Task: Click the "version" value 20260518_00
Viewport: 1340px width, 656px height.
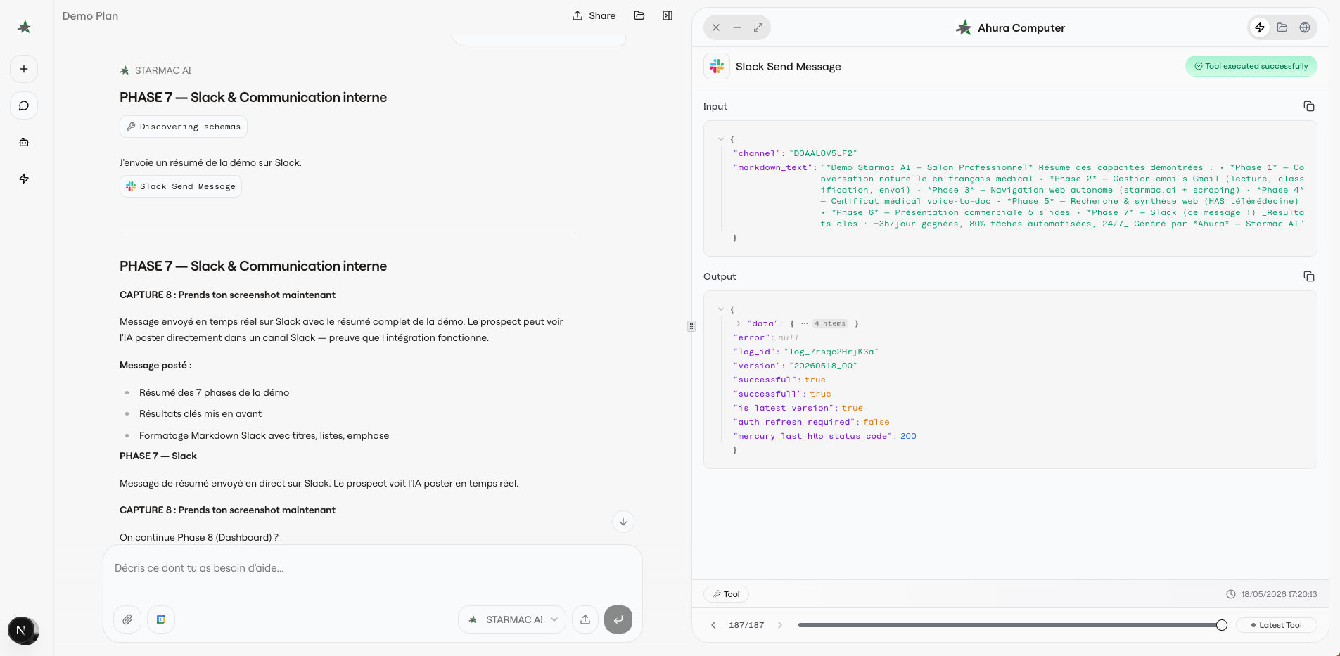Action: point(823,366)
